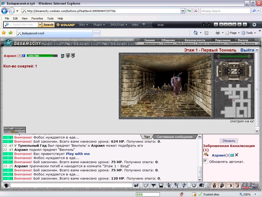Open the View menu in menu bar
The height and width of the screenshot is (197, 262).
tap(25, 18)
